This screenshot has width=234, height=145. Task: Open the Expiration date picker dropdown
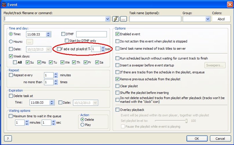pos(95,103)
